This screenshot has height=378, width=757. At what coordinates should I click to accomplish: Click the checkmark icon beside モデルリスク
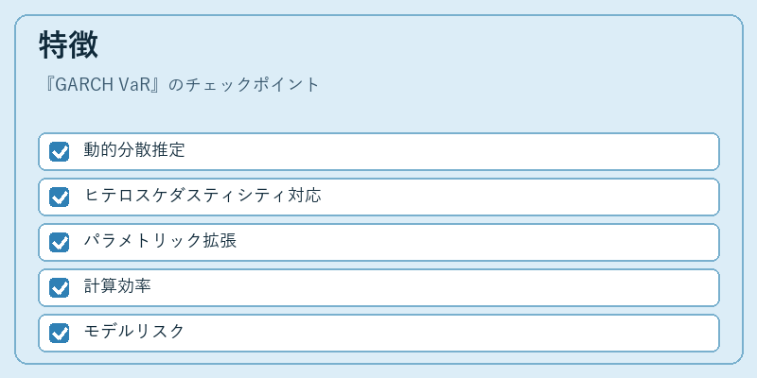[60, 334]
